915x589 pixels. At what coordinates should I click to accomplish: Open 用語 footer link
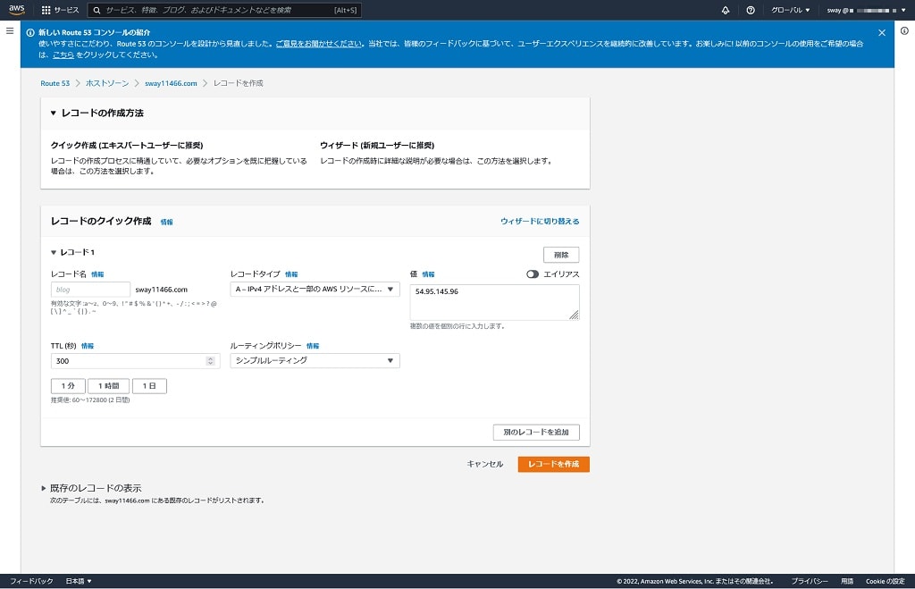pyautogui.click(x=847, y=581)
